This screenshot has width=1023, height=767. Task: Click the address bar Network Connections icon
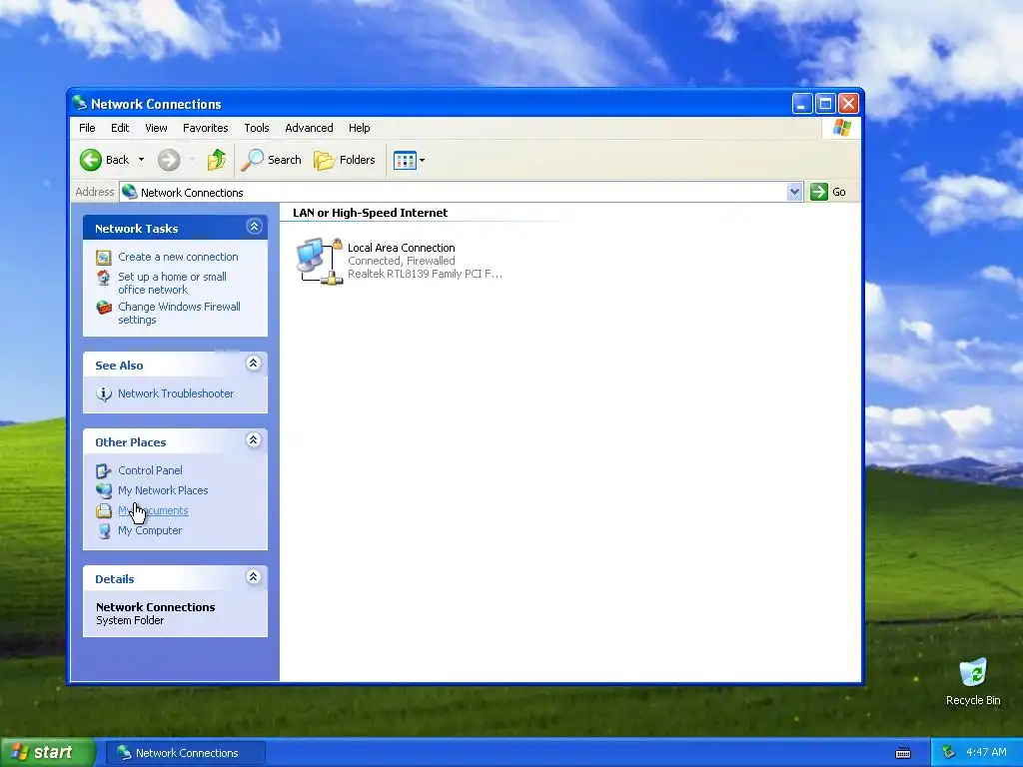130,192
